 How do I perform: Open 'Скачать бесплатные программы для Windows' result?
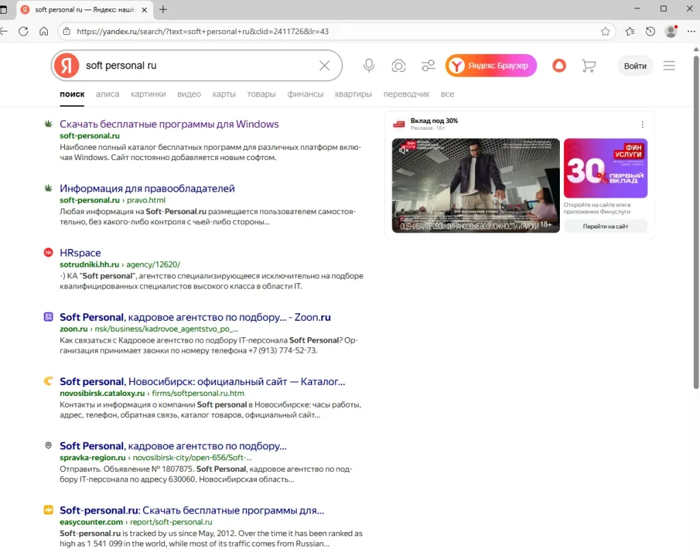(169, 124)
